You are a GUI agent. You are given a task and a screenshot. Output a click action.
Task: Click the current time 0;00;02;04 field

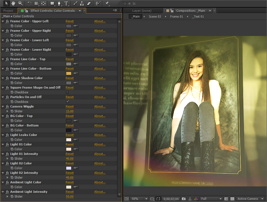point(171,199)
